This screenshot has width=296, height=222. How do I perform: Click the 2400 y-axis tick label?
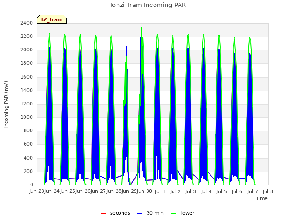click(x=27, y=23)
